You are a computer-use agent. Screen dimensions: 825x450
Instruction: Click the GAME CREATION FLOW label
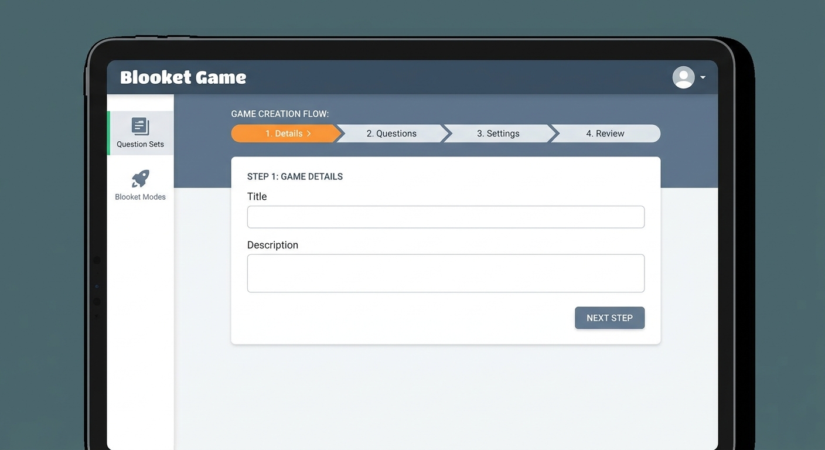(x=279, y=114)
